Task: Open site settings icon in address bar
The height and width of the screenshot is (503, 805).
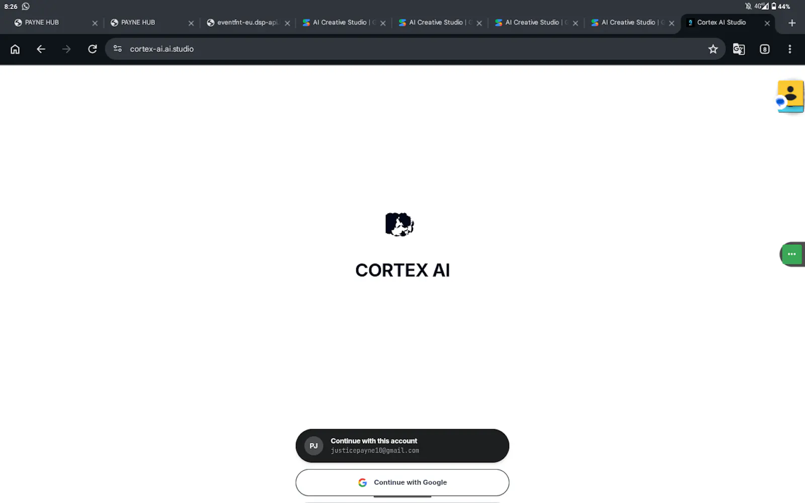Action: coord(118,49)
